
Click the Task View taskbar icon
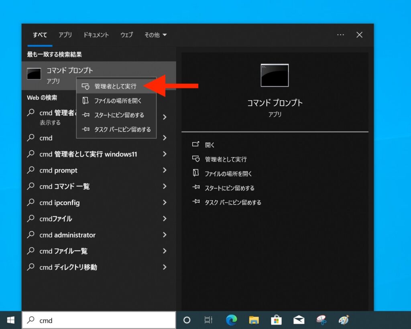coord(208,320)
